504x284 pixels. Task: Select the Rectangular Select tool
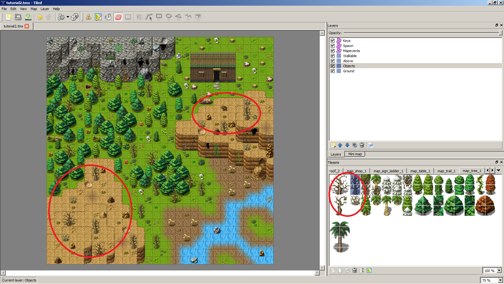tap(128, 17)
